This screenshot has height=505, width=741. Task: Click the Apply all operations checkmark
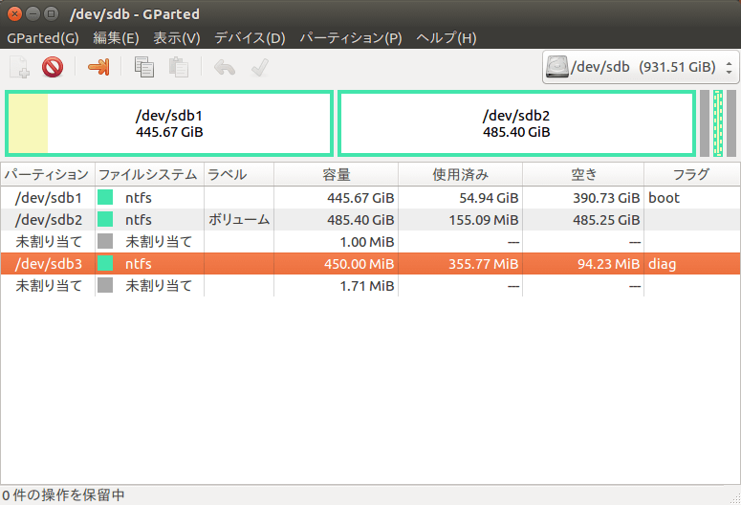pos(260,68)
